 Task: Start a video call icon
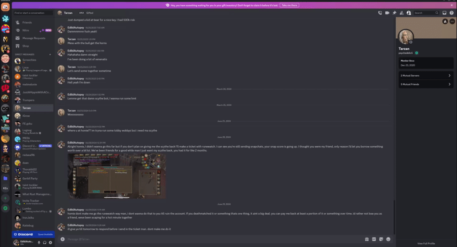click(x=387, y=13)
